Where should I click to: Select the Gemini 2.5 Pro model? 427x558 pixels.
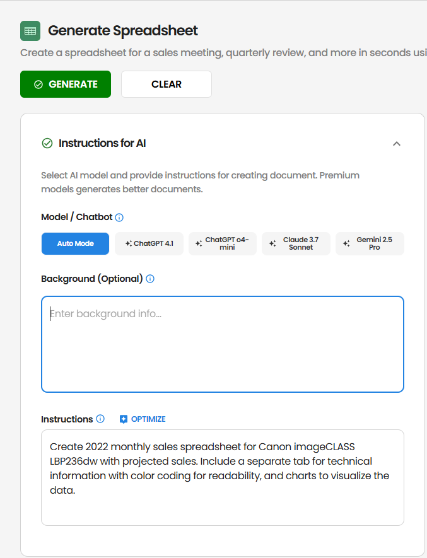[x=370, y=243]
